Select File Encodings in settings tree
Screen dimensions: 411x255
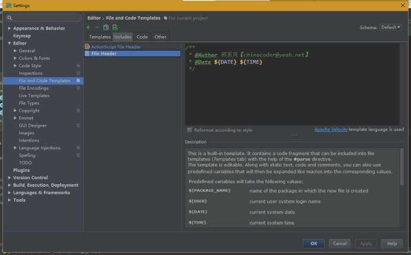click(x=33, y=88)
